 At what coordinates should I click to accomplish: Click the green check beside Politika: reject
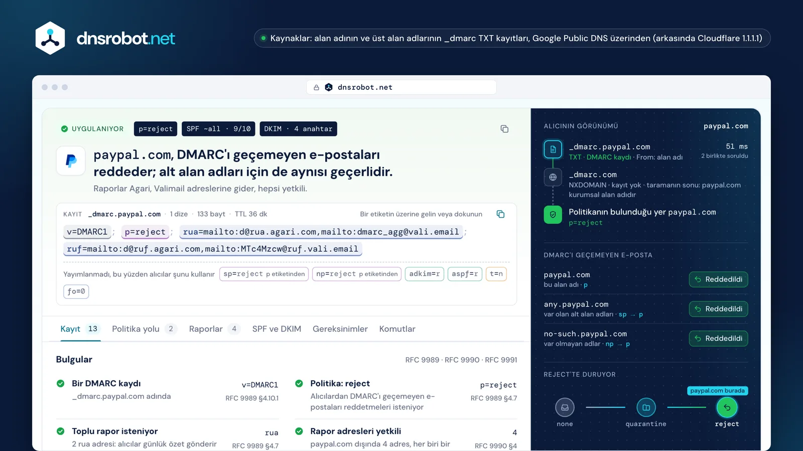pos(299,383)
